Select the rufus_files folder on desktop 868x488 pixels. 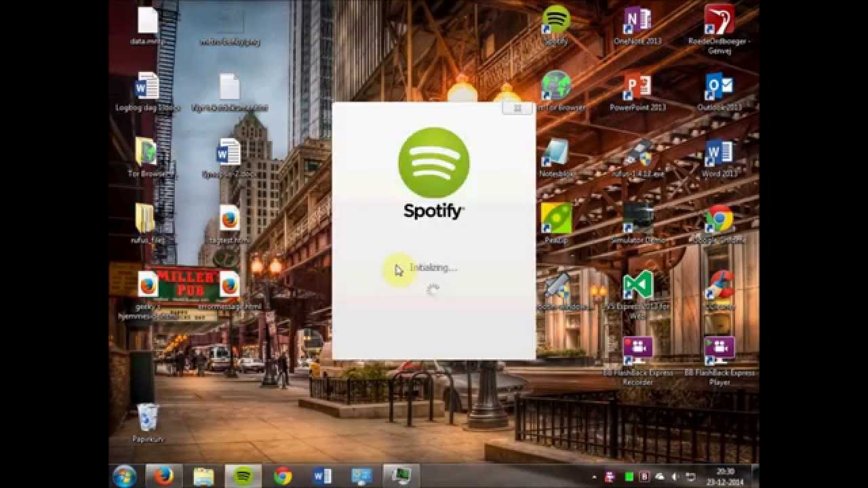[147, 224]
